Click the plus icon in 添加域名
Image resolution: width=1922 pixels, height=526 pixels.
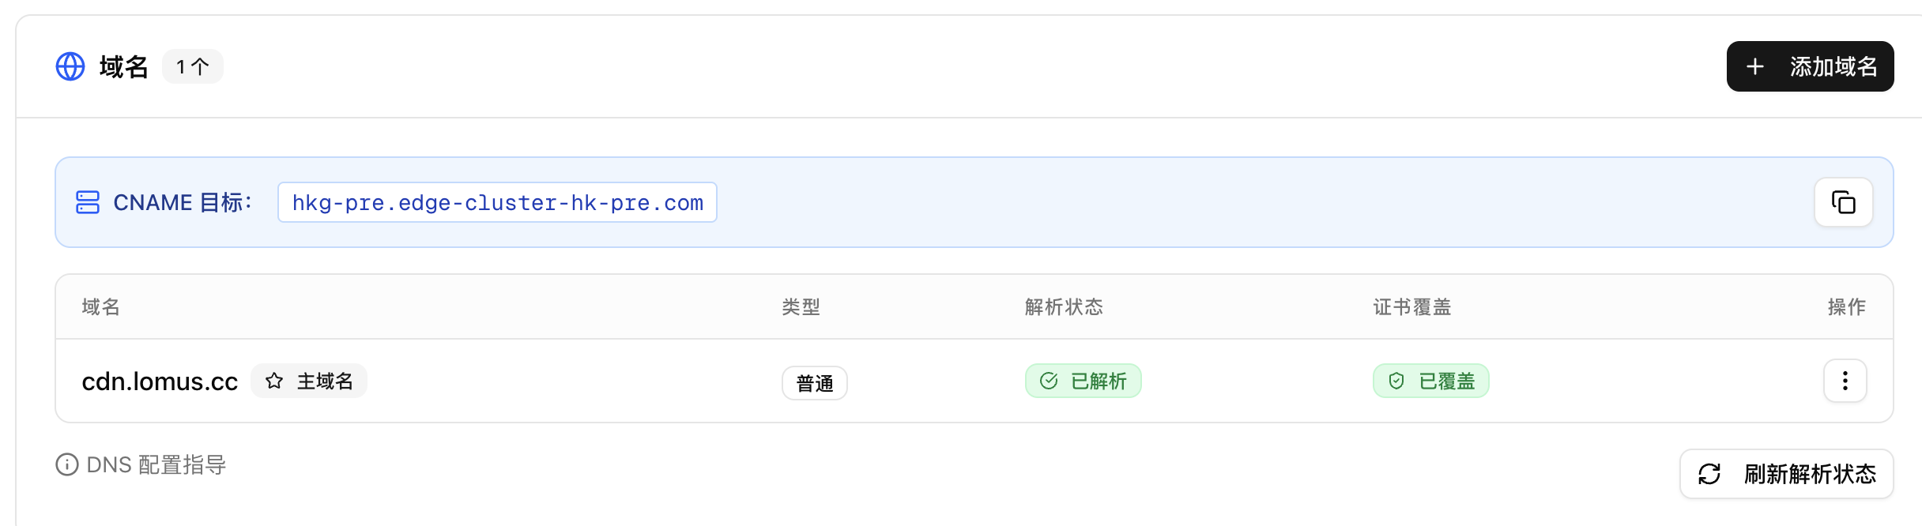coord(1755,66)
